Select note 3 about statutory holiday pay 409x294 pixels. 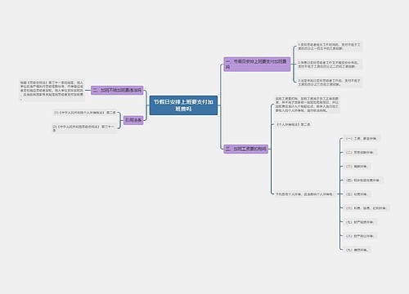tap(330, 82)
